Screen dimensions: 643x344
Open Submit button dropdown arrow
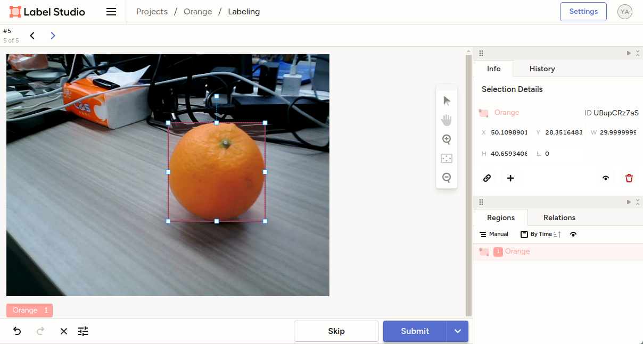458,331
